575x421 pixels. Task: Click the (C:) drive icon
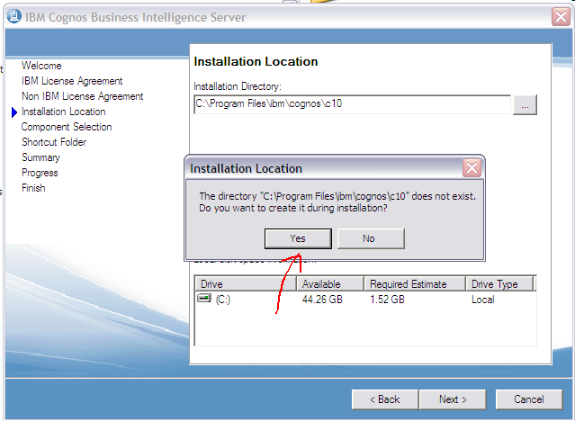coord(204,299)
